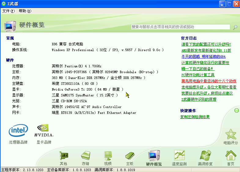Close the Z武器 window
This screenshot has width=240, height=172.
point(236,4)
